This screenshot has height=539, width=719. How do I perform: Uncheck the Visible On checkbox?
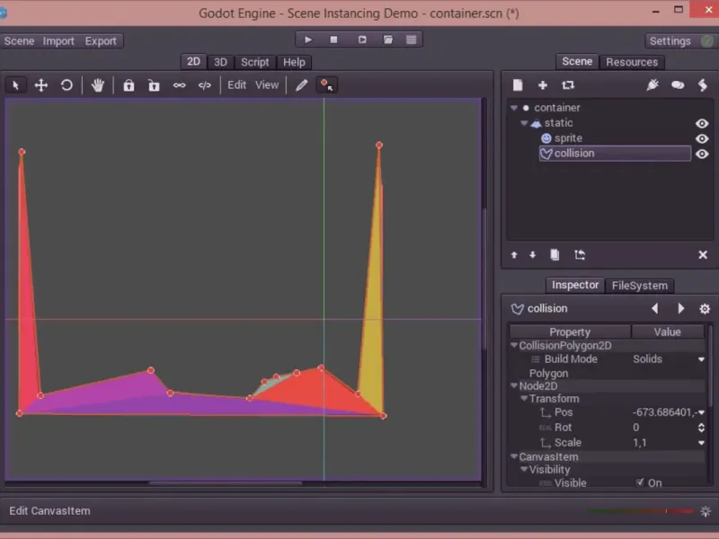(x=640, y=482)
